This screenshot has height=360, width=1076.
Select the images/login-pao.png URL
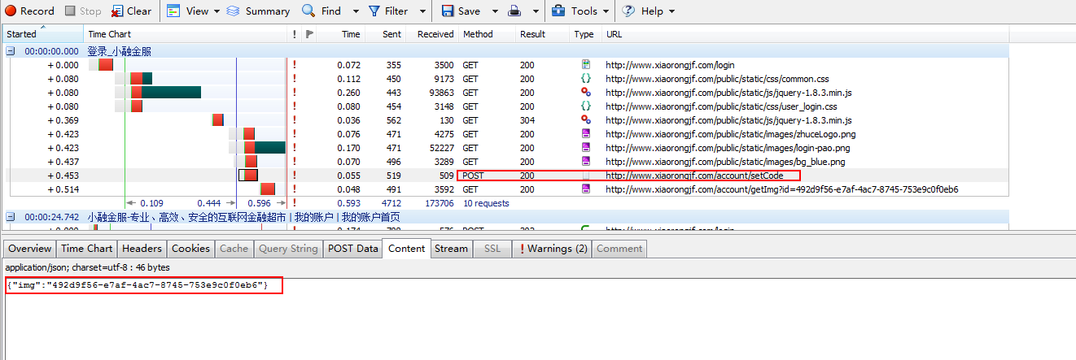(x=727, y=148)
